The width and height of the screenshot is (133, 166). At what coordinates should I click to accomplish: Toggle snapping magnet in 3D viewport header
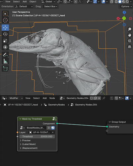point(65,2)
